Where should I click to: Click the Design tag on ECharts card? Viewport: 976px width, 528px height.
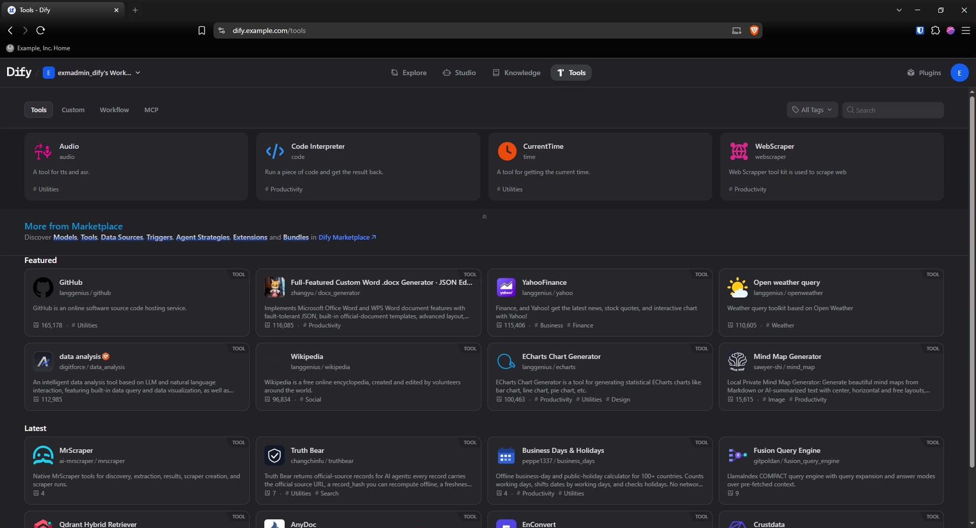point(618,400)
